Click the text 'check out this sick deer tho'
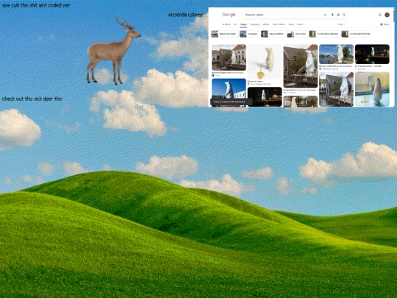This screenshot has width=397, height=298. (x=32, y=99)
